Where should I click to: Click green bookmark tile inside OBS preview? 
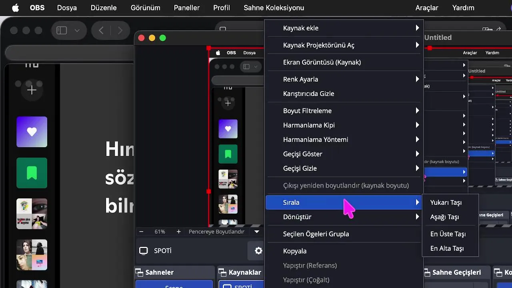coord(228,154)
